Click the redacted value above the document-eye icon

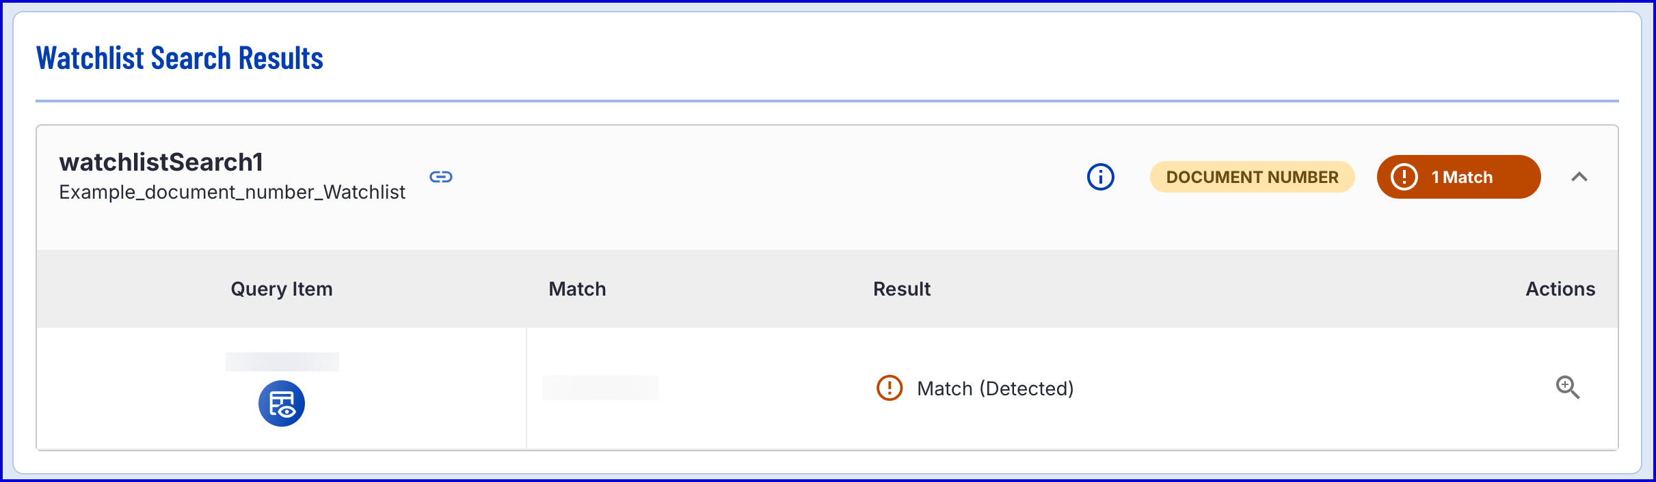(x=282, y=362)
